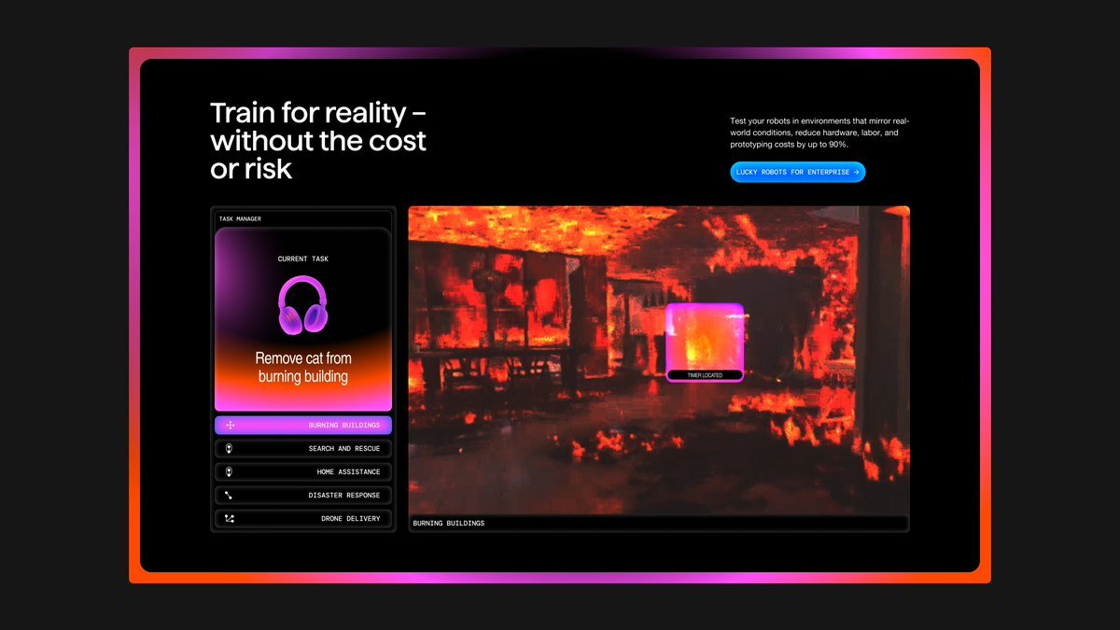Click the Timer Located label

[x=705, y=375]
